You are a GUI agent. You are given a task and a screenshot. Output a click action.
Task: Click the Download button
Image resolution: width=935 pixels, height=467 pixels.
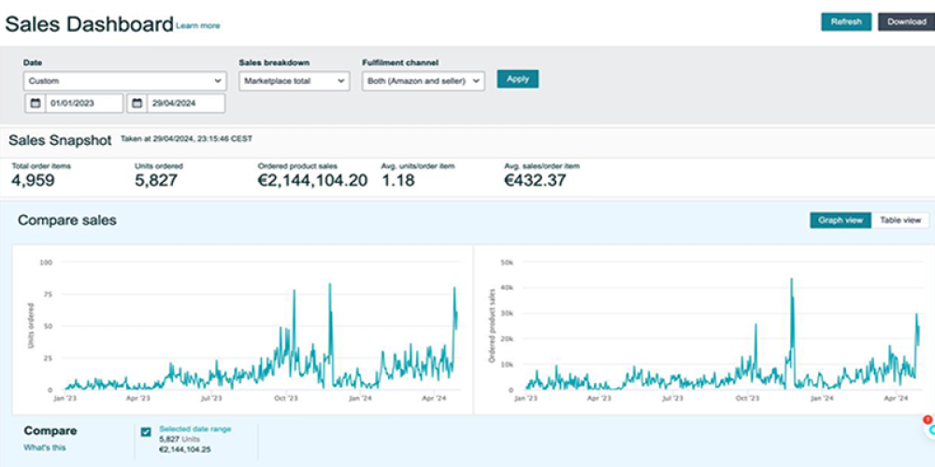pyautogui.click(x=905, y=21)
